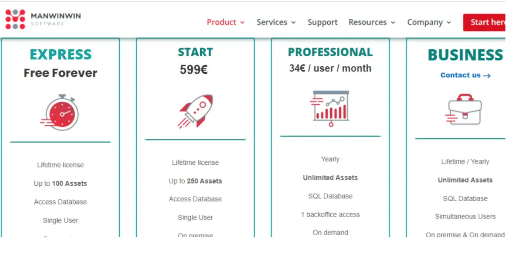
Task: Click Lifetime / Yearly in Business plan
Action: click(465, 162)
